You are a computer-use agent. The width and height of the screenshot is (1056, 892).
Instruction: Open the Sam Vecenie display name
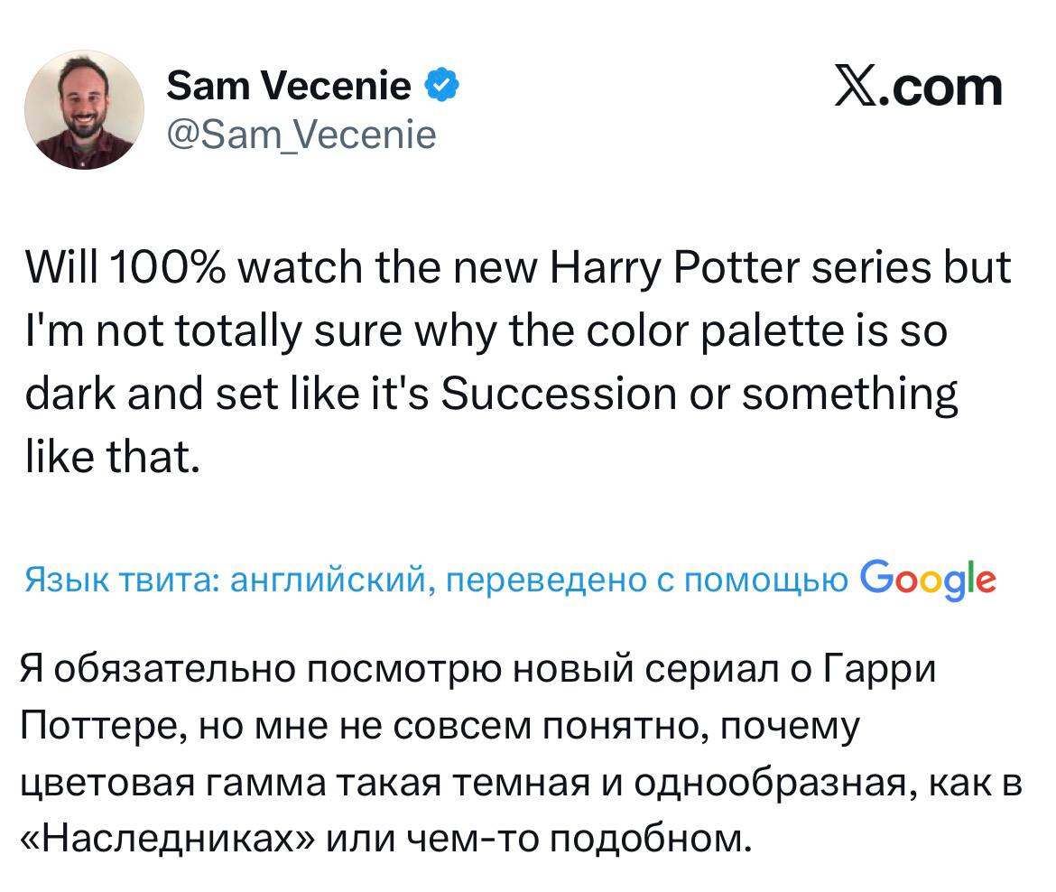(289, 86)
